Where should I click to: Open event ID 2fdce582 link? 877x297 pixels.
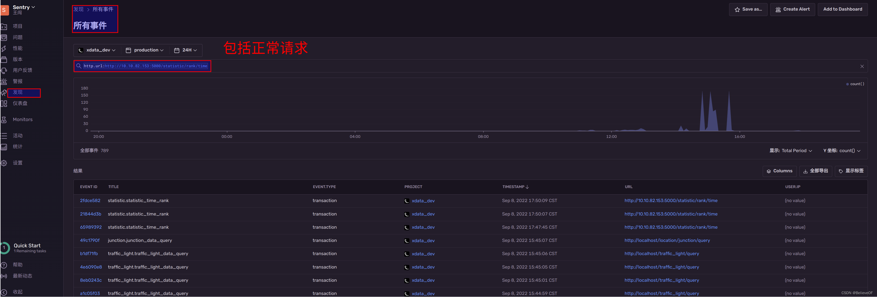coord(90,201)
